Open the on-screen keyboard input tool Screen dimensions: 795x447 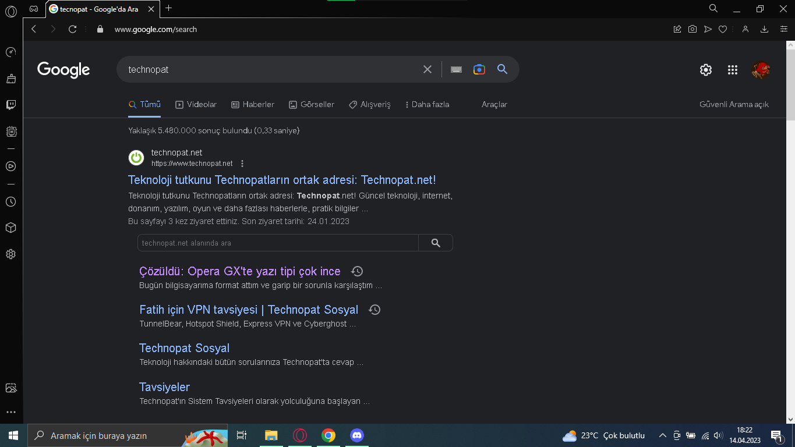(x=457, y=69)
